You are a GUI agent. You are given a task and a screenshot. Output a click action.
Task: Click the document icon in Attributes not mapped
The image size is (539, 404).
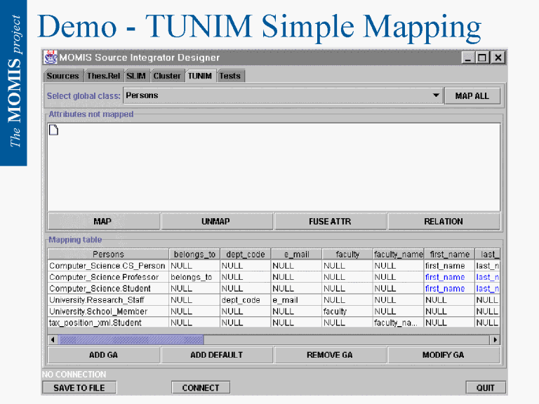click(x=53, y=130)
